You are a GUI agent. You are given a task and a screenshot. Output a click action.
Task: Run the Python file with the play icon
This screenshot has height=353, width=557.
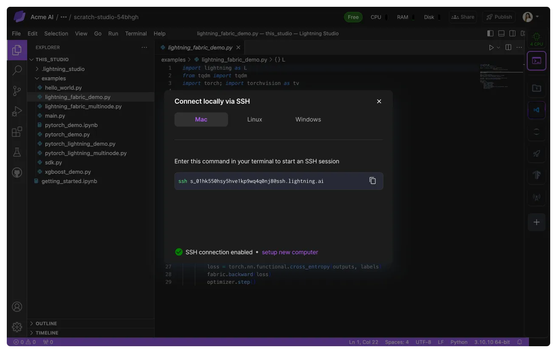[x=491, y=48]
